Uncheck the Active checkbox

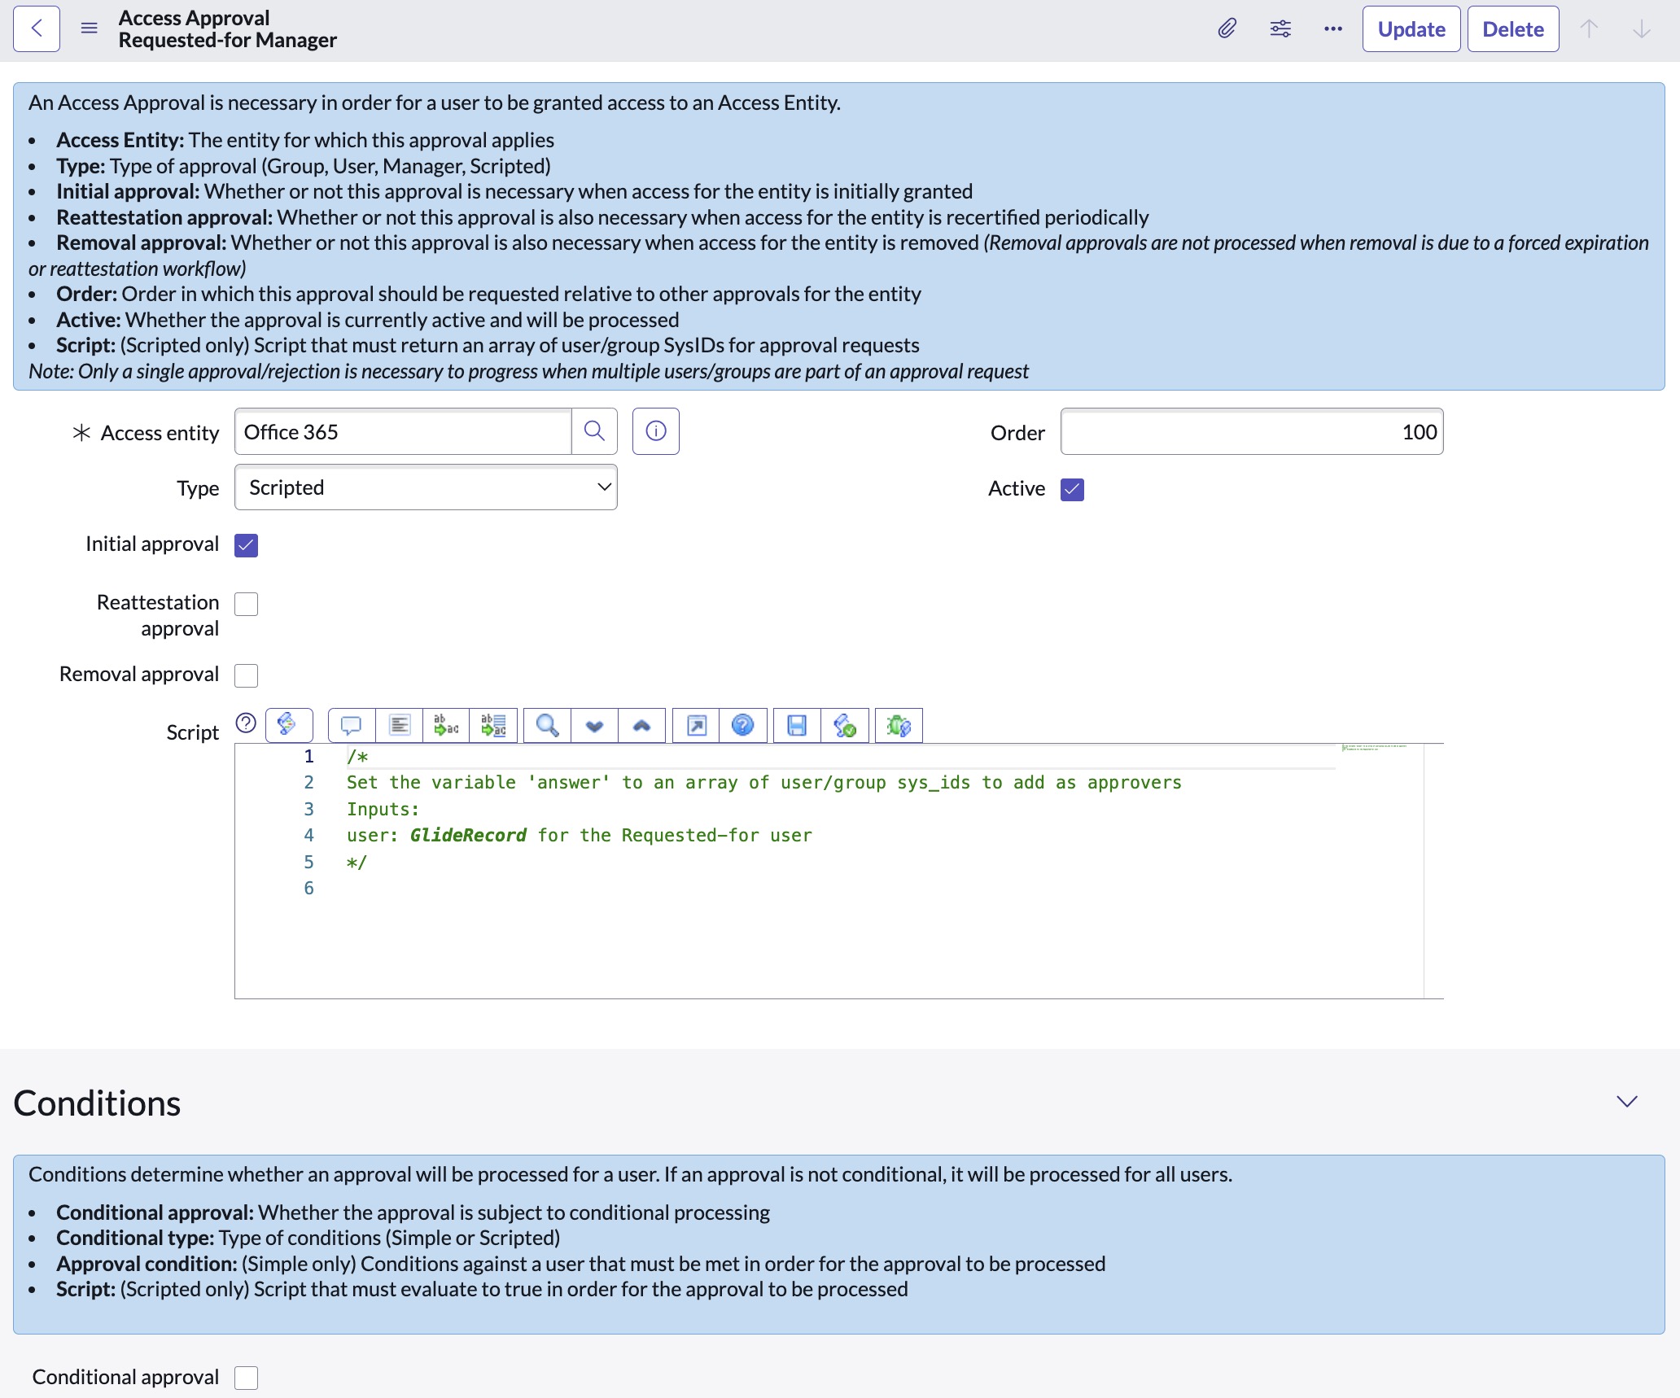tap(1072, 489)
